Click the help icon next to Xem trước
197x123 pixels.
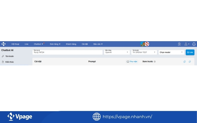(x=155, y=61)
